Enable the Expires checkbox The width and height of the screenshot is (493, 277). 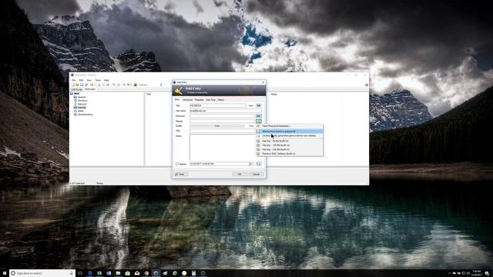[177, 164]
